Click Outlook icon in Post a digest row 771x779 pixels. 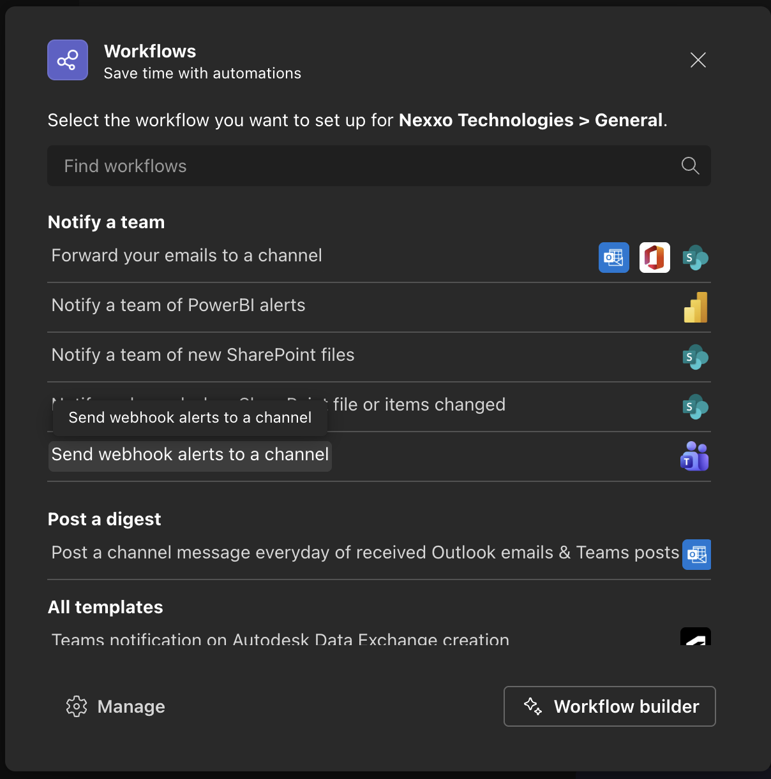pyautogui.click(x=696, y=555)
